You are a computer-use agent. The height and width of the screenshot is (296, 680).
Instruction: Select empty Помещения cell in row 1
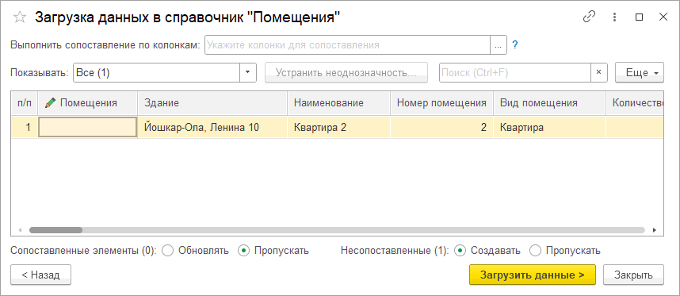click(88, 128)
